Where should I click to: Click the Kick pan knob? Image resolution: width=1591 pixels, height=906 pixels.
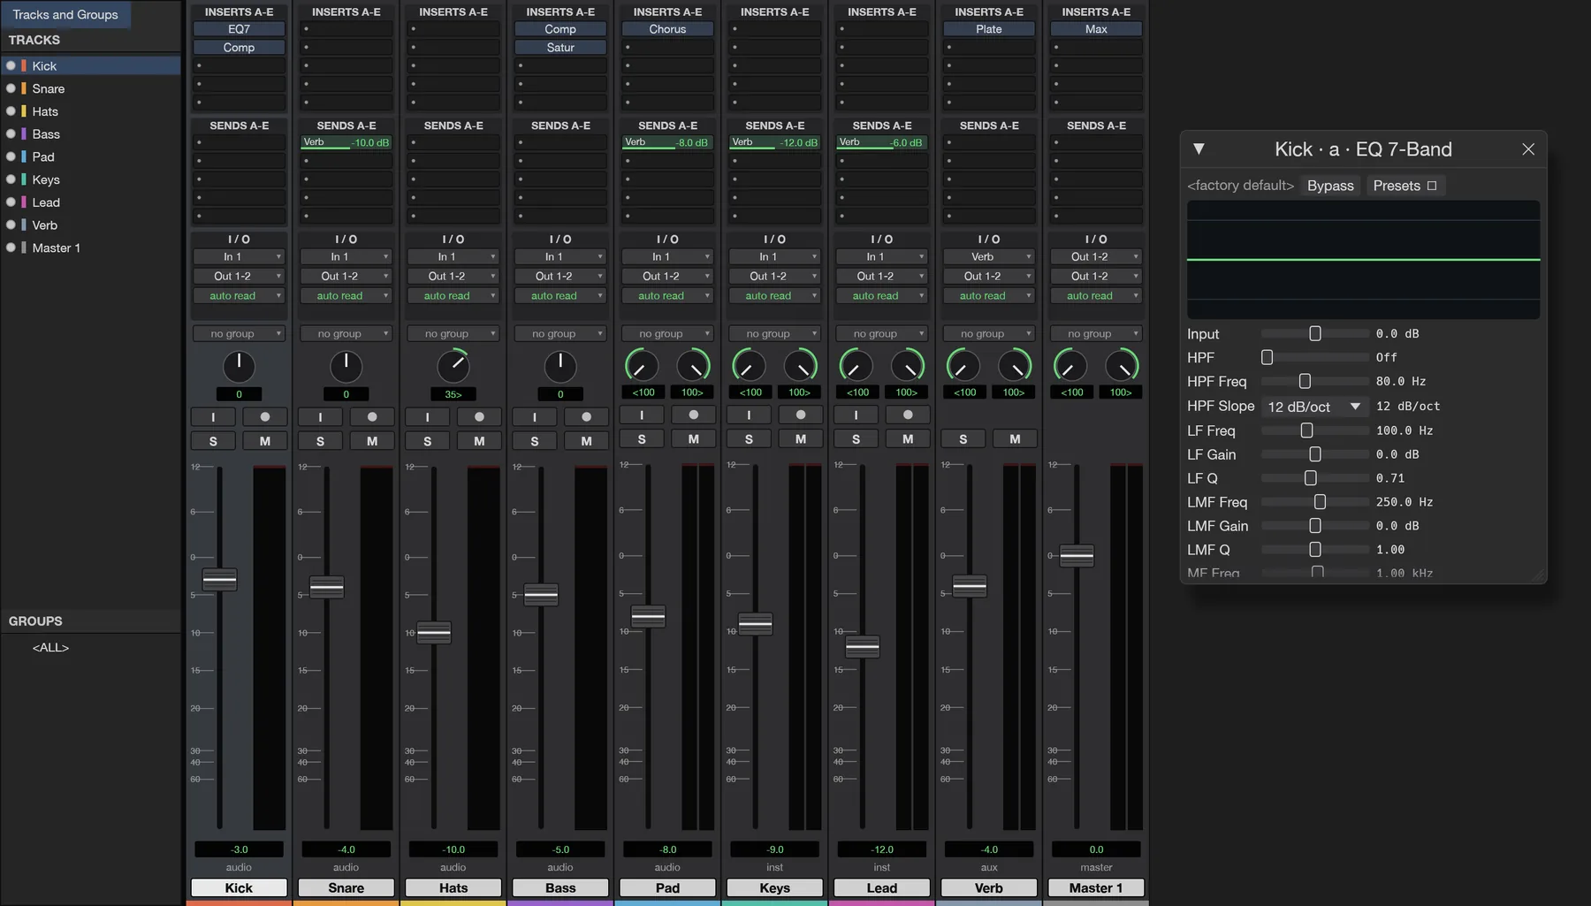click(239, 366)
